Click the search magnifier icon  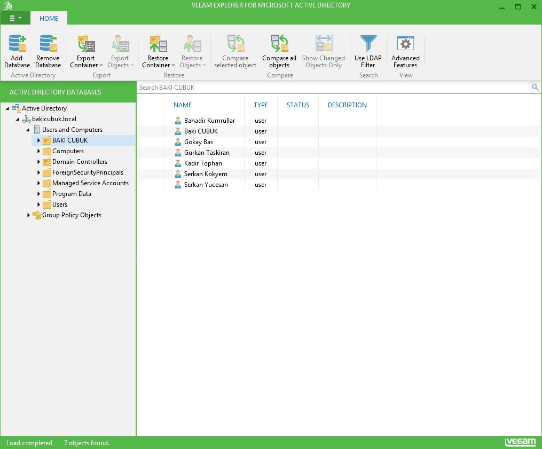pos(535,88)
